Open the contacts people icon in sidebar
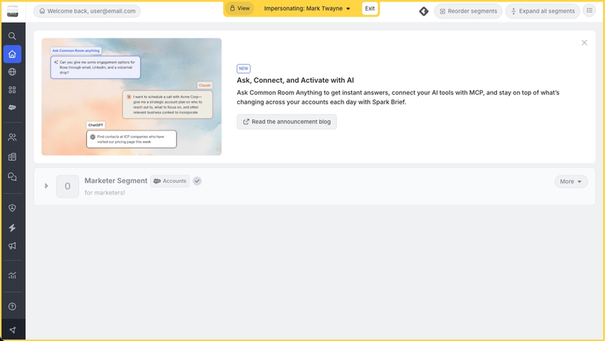Viewport: 605px width, 341px height. coord(12,137)
